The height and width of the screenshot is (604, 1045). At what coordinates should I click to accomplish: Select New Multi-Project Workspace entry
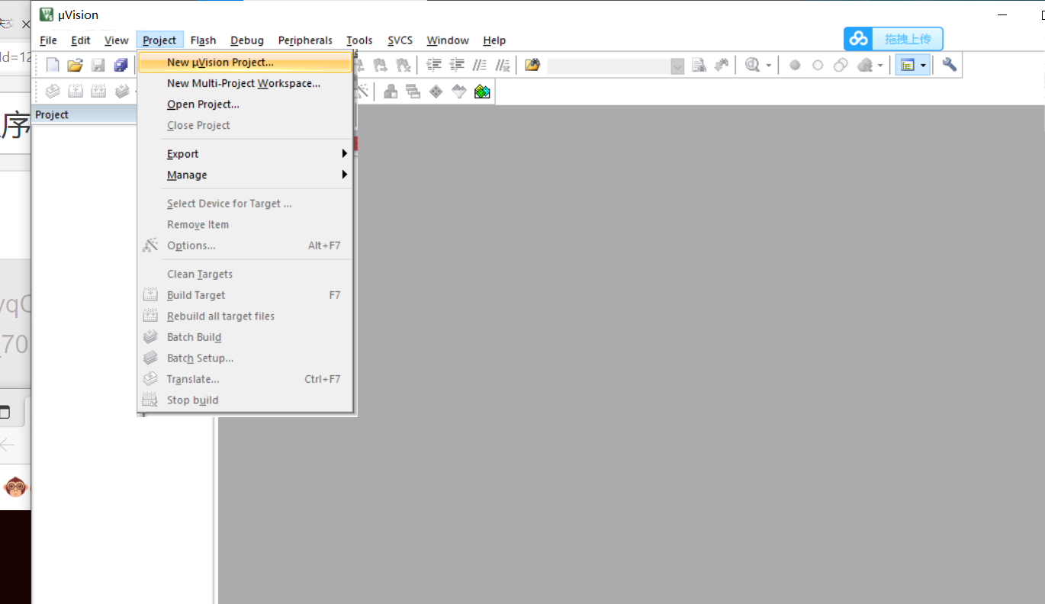pos(245,83)
